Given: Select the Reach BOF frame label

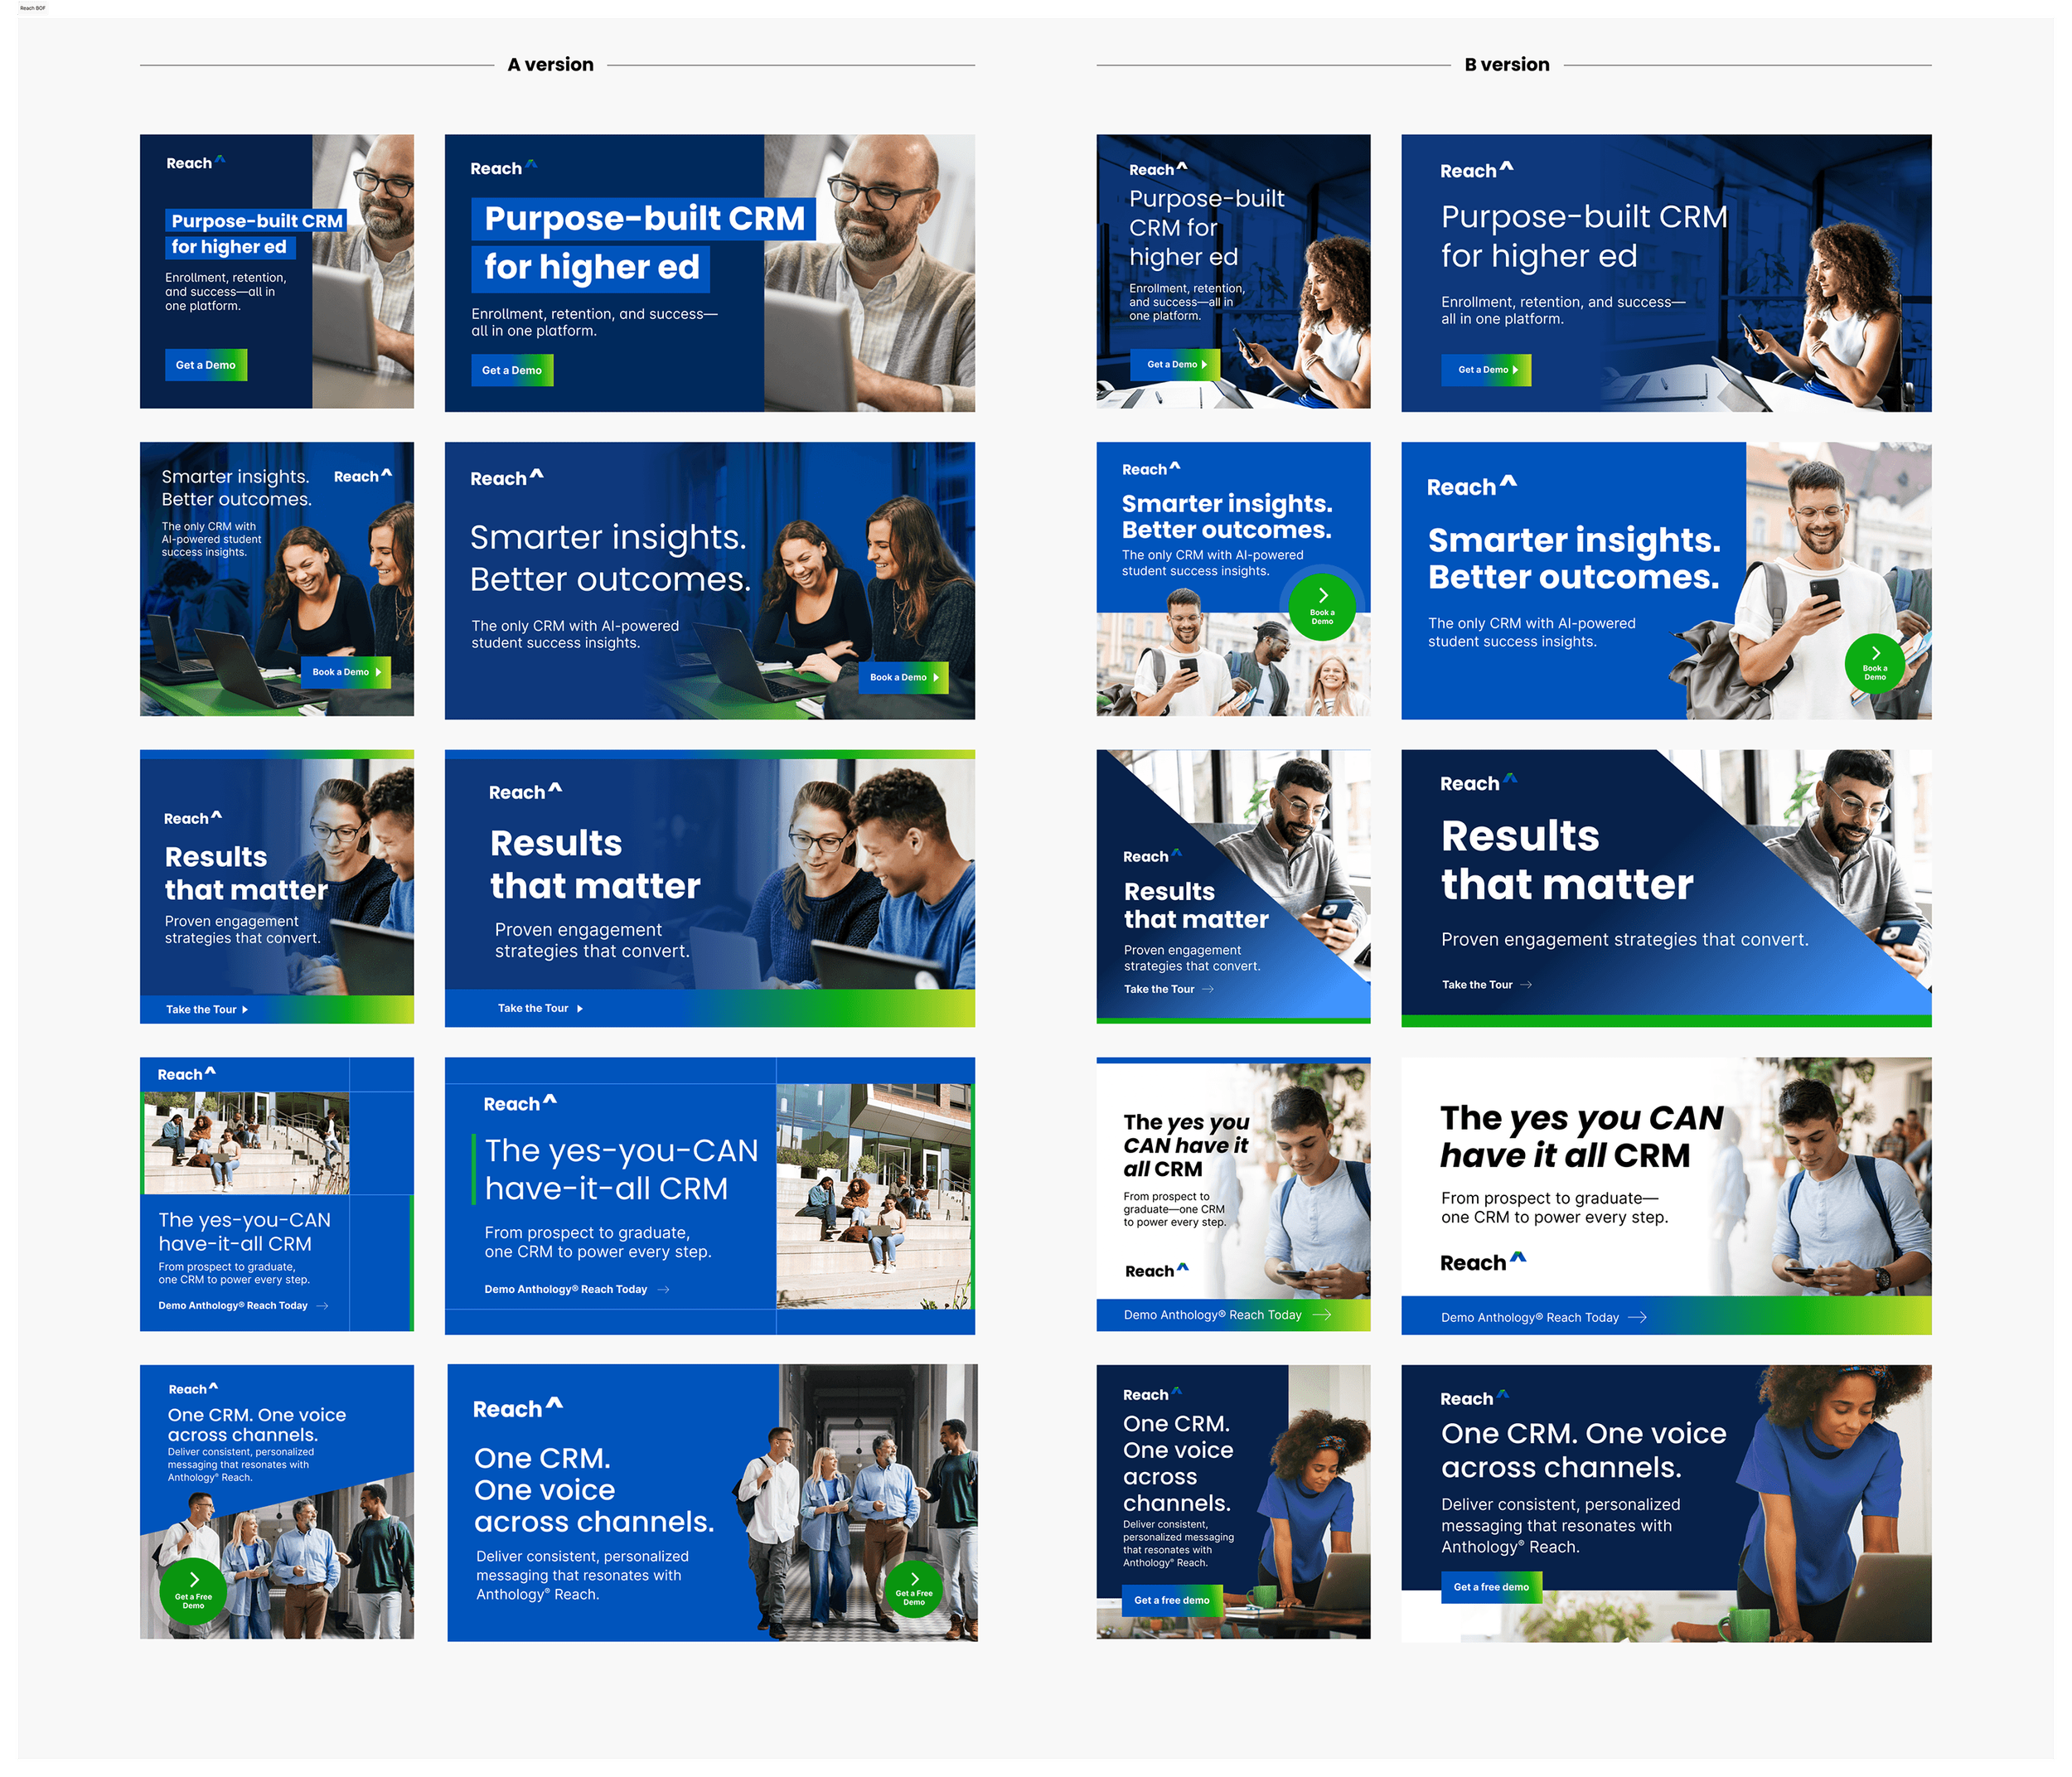Looking at the screenshot, I should [x=32, y=8].
